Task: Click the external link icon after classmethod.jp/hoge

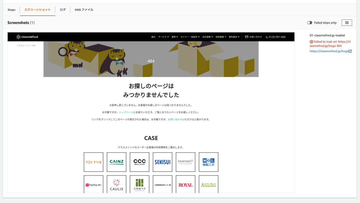Action: 350,51
